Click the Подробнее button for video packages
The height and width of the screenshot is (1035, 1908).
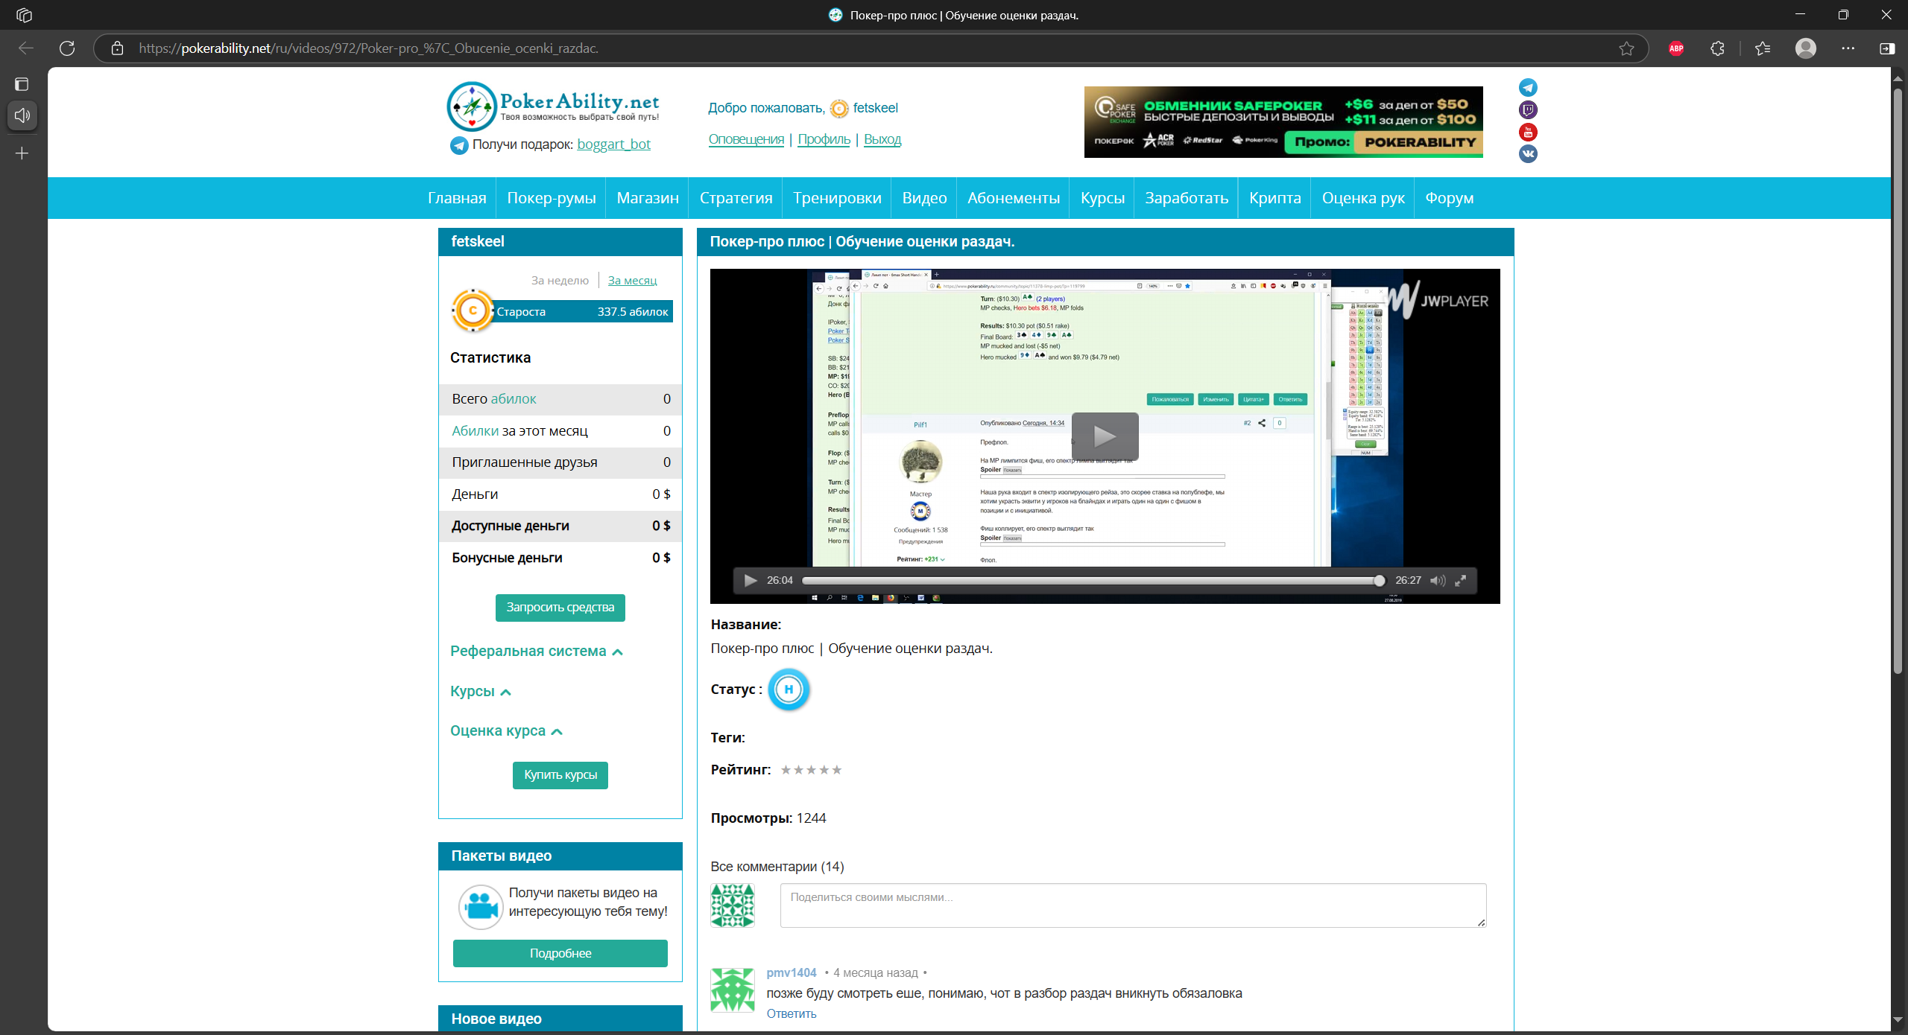pyautogui.click(x=560, y=954)
